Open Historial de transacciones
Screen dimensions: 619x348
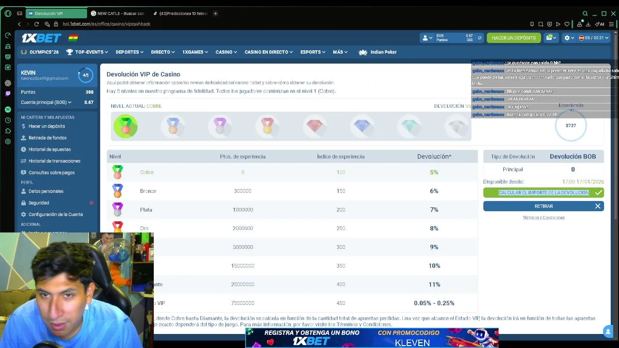pyautogui.click(x=54, y=161)
